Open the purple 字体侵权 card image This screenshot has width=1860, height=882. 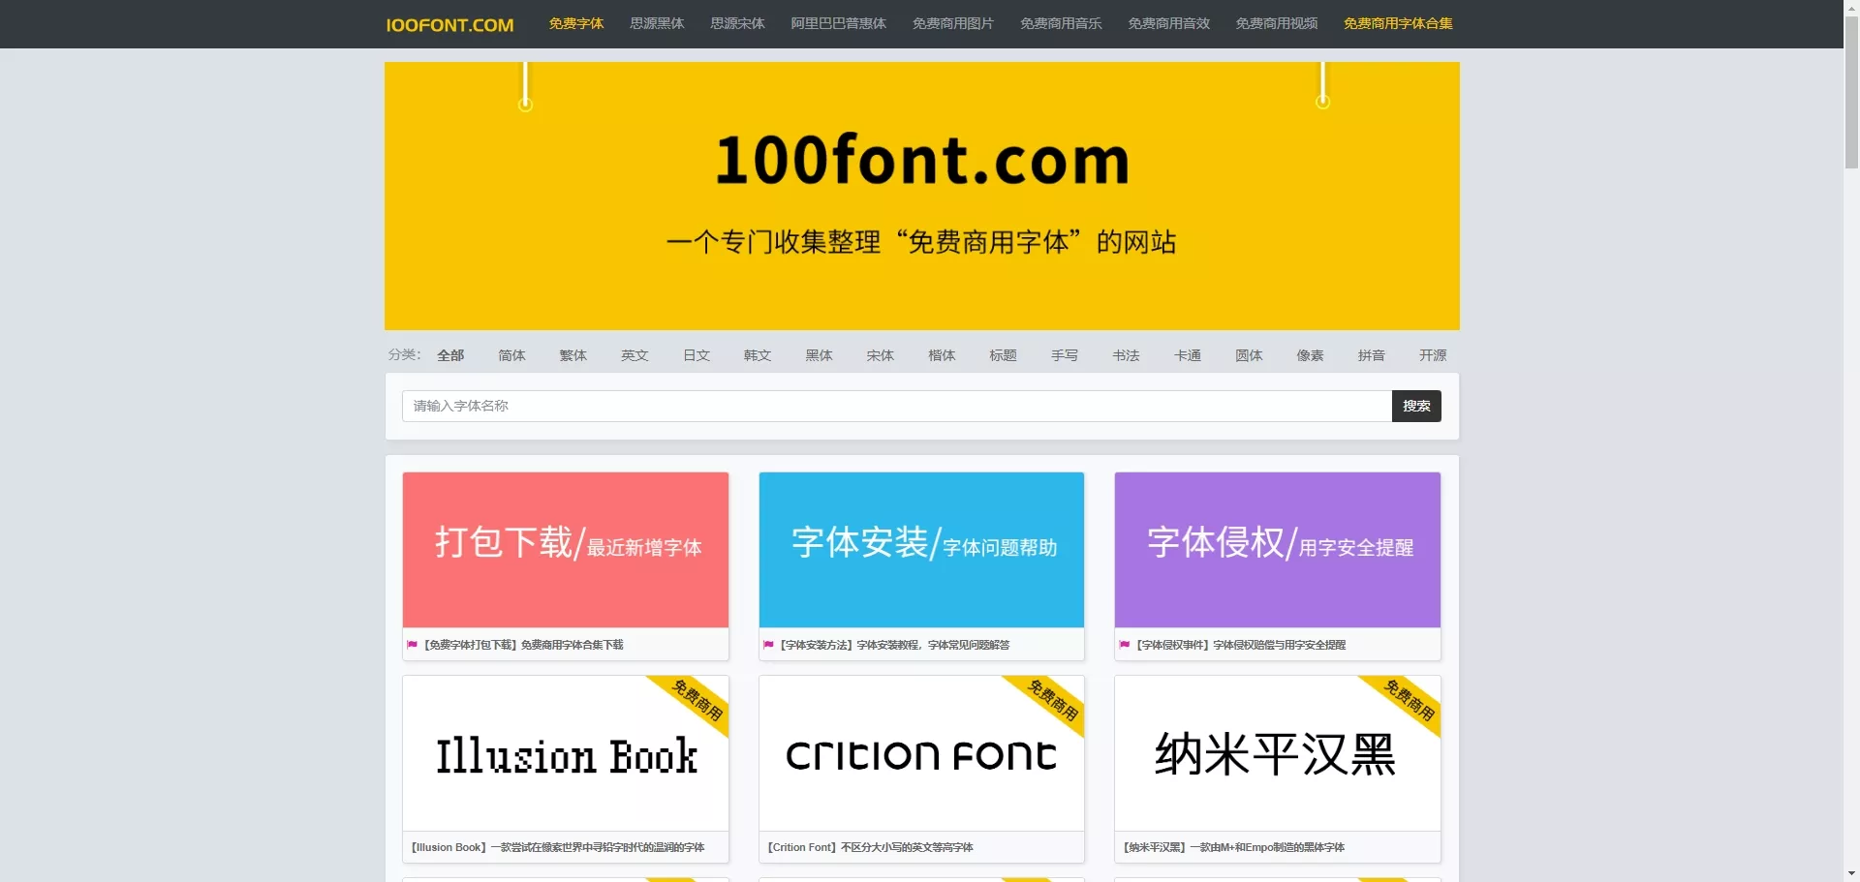(1278, 550)
